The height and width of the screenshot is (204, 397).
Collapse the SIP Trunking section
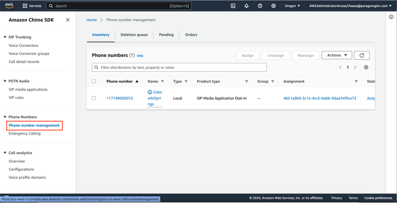(5, 37)
